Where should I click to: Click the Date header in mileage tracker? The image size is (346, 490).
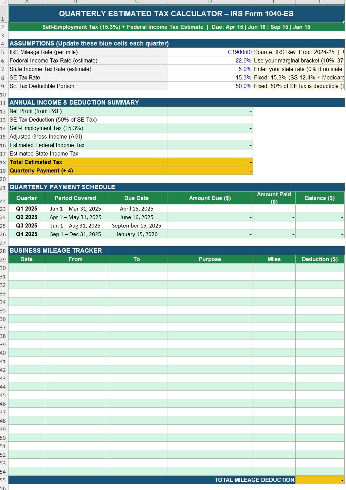click(26, 259)
